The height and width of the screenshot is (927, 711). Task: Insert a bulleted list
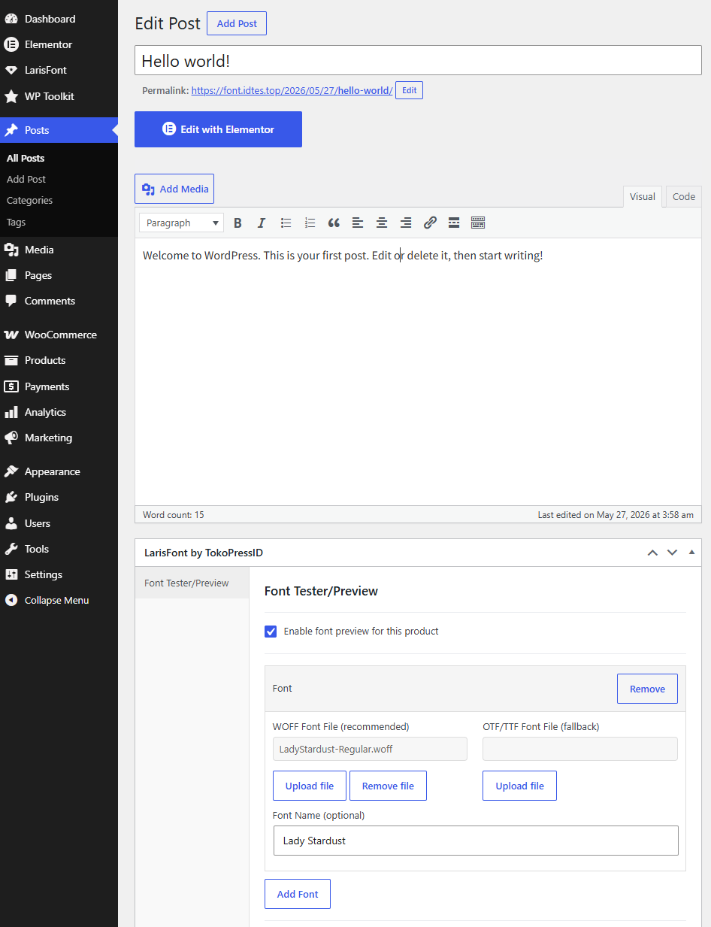tap(286, 223)
